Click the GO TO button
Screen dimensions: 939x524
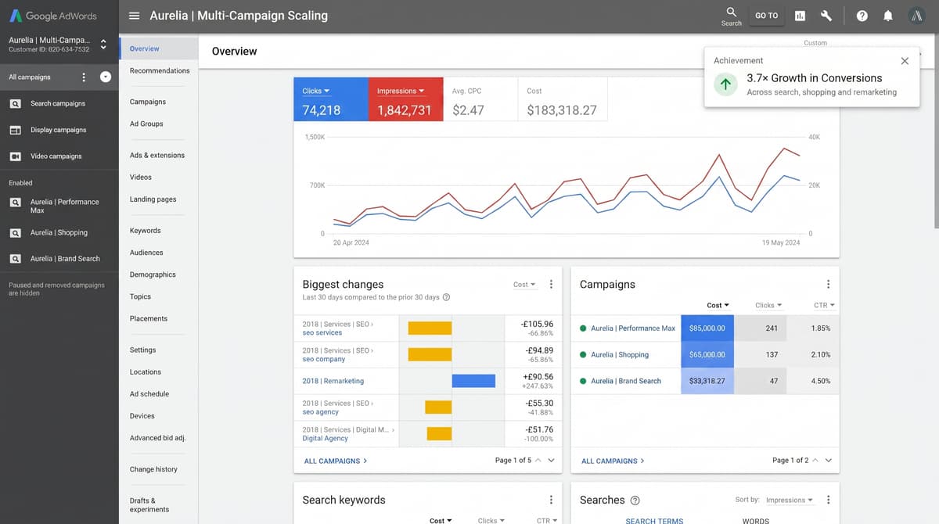tap(767, 16)
